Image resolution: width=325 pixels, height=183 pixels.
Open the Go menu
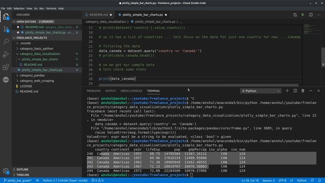[36, 9]
